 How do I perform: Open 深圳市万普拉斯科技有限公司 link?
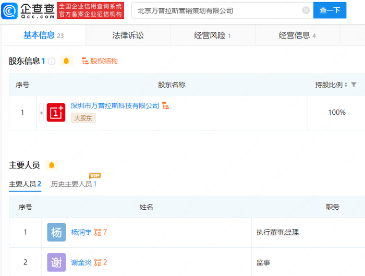[x=115, y=105]
